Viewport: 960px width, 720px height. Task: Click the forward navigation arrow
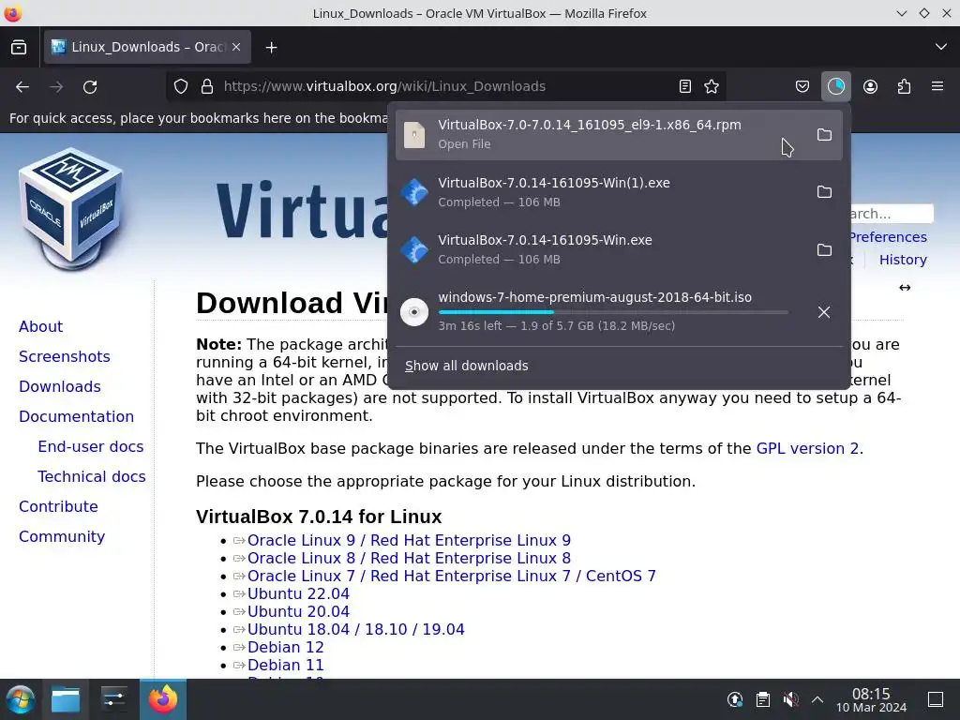click(56, 87)
